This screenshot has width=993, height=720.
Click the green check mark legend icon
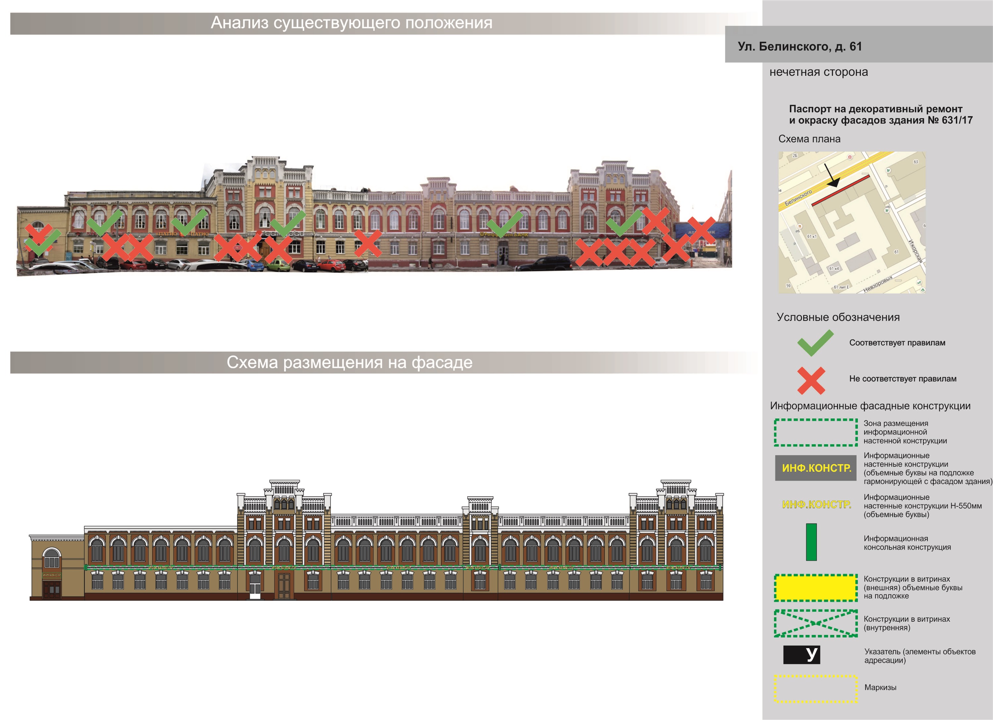coord(815,343)
